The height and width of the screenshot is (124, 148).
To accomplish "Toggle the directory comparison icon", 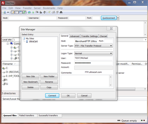I will point(54,12).
